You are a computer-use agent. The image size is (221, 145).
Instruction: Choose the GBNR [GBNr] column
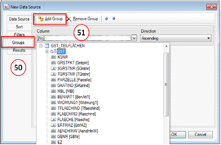pyautogui.click(x=69, y=137)
